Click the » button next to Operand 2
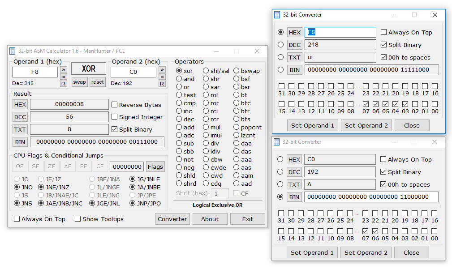This screenshot has width=452, height=269. [162, 69]
